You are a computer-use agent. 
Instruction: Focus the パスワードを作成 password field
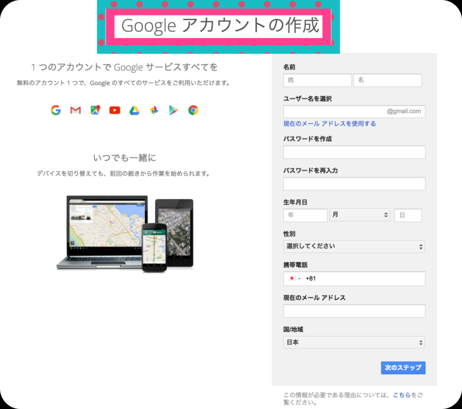tap(354, 152)
